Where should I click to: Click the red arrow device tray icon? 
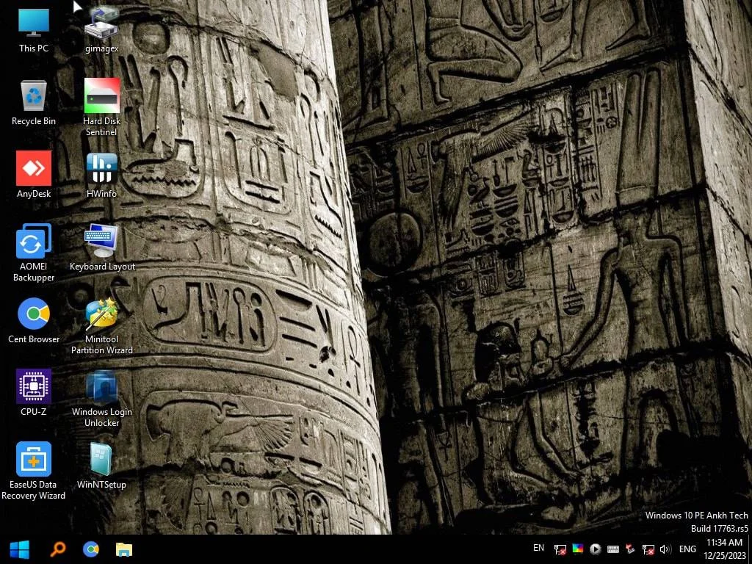(630, 549)
